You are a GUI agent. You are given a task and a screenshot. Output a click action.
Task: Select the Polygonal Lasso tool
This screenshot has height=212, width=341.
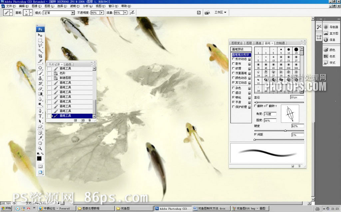[40, 46]
